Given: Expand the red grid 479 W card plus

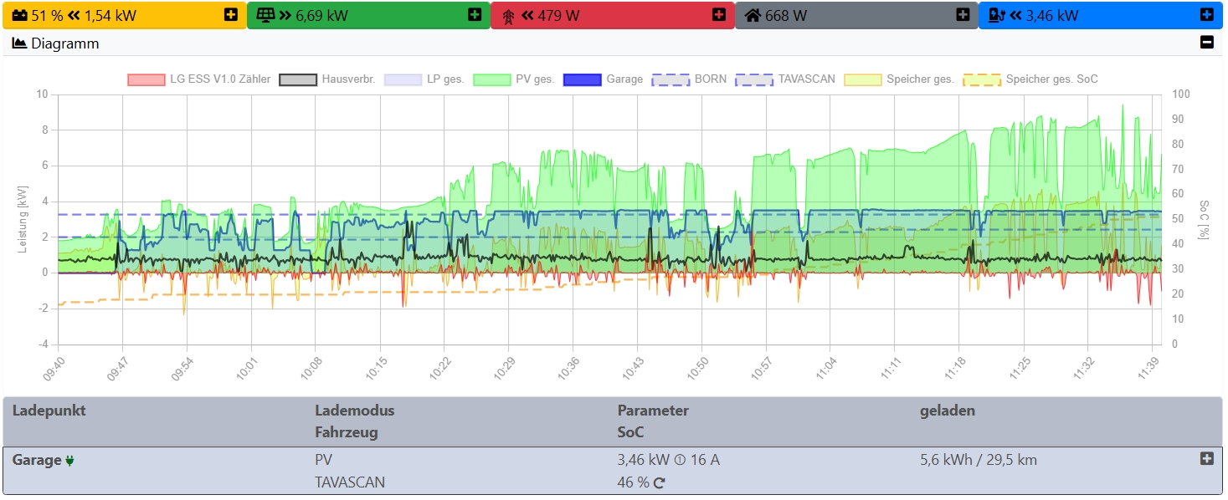Looking at the screenshot, I should point(718,14).
